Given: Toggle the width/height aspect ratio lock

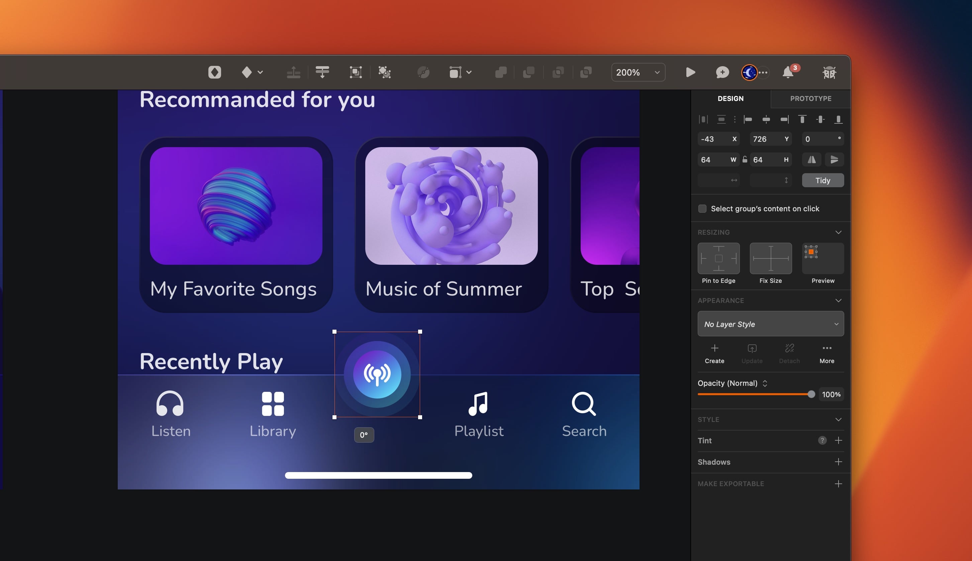Looking at the screenshot, I should point(745,159).
